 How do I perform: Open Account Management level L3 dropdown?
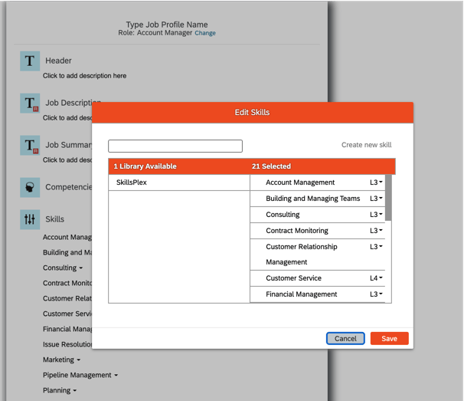point(376,182)
